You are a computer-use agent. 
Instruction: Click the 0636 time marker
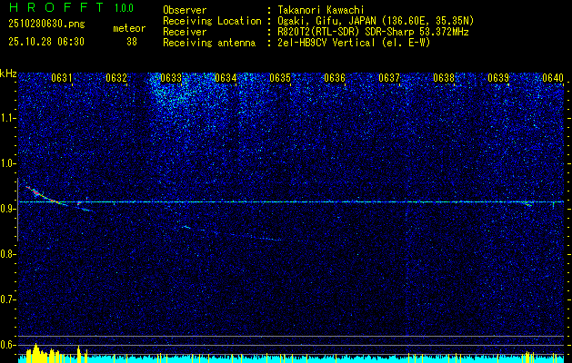coord(335,77)
